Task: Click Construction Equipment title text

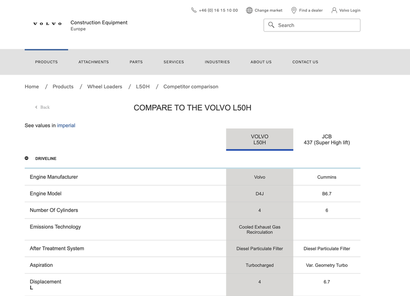Action: [99, 22]
